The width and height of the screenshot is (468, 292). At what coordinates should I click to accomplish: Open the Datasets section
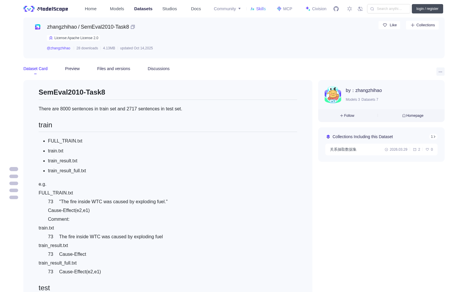point(143,9)
